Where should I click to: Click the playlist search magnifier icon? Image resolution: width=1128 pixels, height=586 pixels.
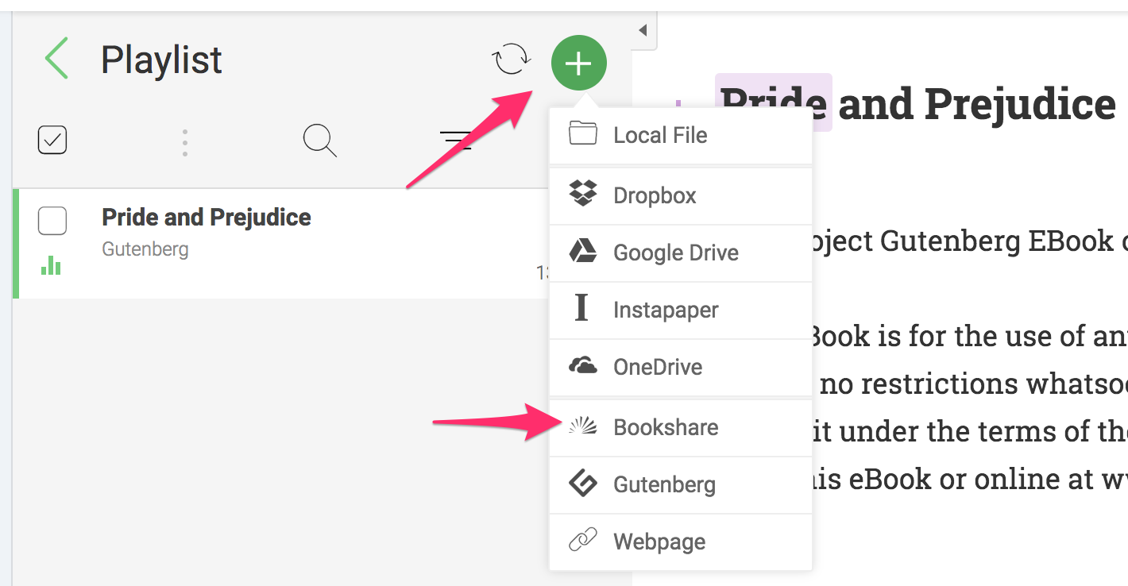pyautogui.click(x=320, y=141)
